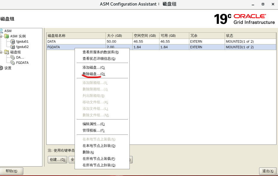Click the fgedu62 instance icon

[13, 47]
